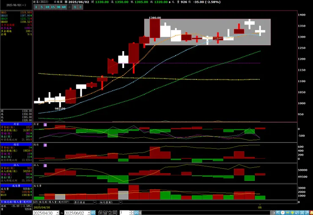Open the 法人 panel settings icon
The height and width of the screenshot is (215, 313).
pos(45,166)
